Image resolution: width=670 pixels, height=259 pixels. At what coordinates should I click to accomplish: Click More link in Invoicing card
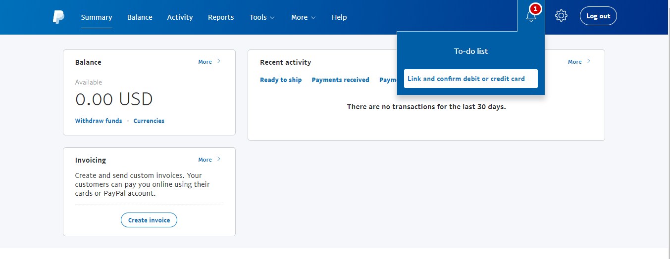[205, 160]
